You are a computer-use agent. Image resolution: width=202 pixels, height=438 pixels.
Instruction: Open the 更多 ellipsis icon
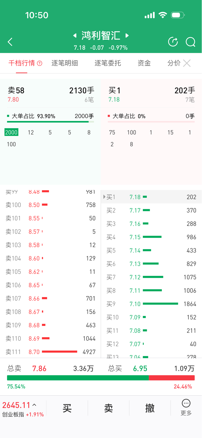[x=186, y=403]
